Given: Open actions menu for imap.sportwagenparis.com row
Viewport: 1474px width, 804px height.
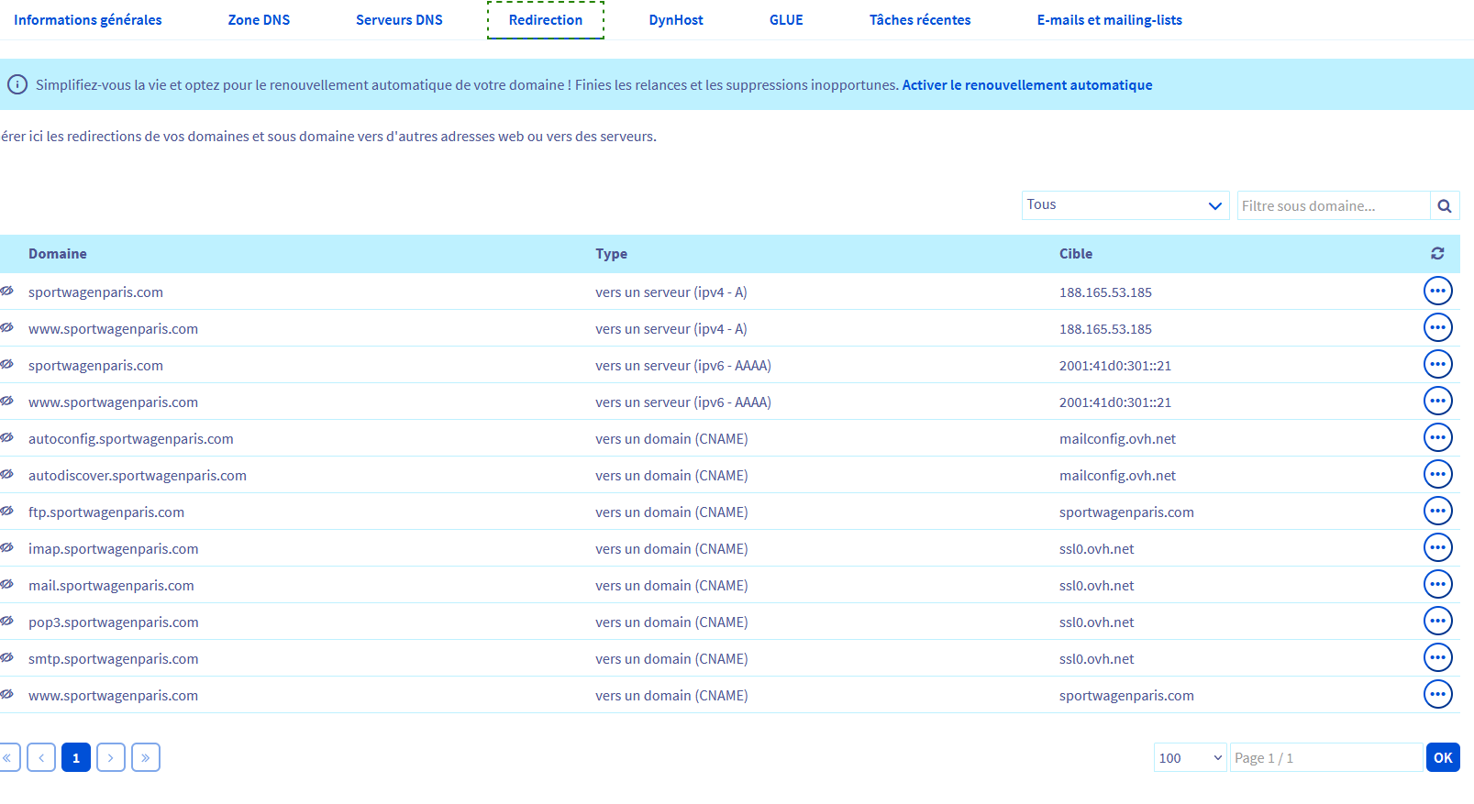Looking at the screenshot, I should point(1437,548).
